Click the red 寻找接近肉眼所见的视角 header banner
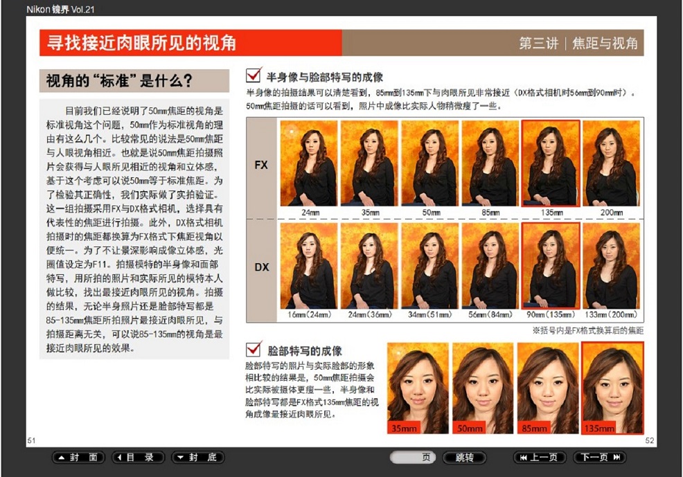Screen dimensions: 683x477 [190, 43]
